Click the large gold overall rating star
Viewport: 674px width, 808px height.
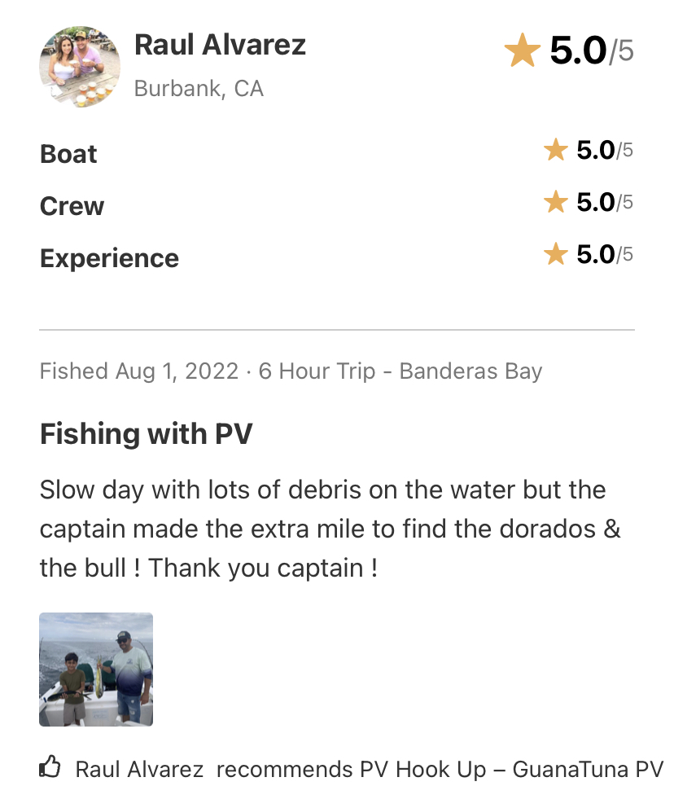[x=522, y=50]
